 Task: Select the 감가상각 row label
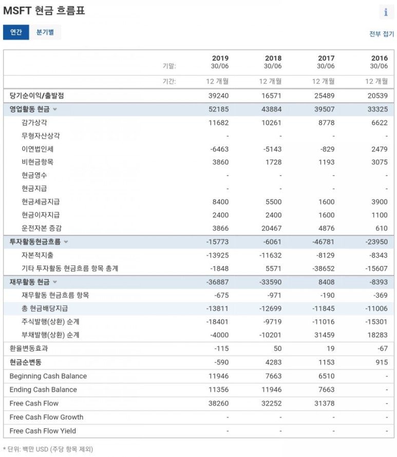point(34,122)
